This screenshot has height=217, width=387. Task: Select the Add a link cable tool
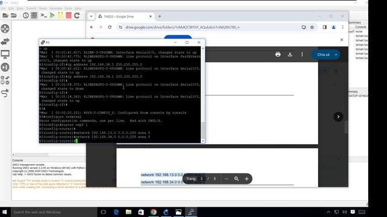[5, 93]
